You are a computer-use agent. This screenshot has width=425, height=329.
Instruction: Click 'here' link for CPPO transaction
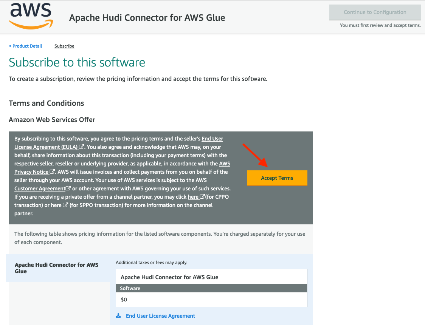click(x=193, y=197)
